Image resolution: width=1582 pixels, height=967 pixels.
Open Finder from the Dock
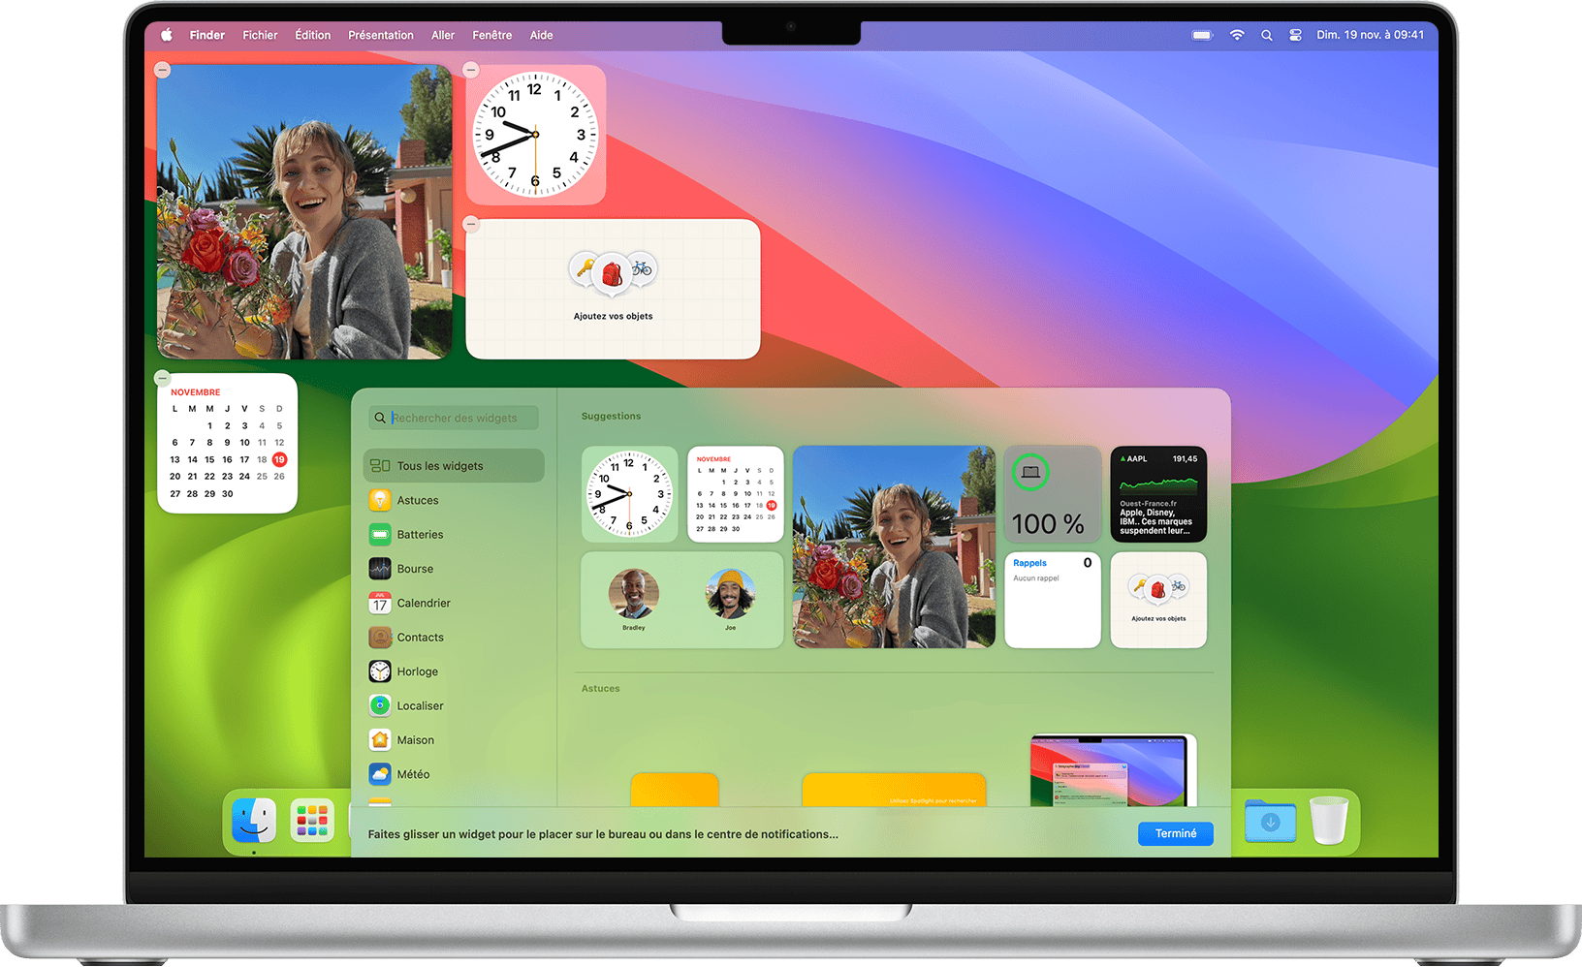point(254,821)
